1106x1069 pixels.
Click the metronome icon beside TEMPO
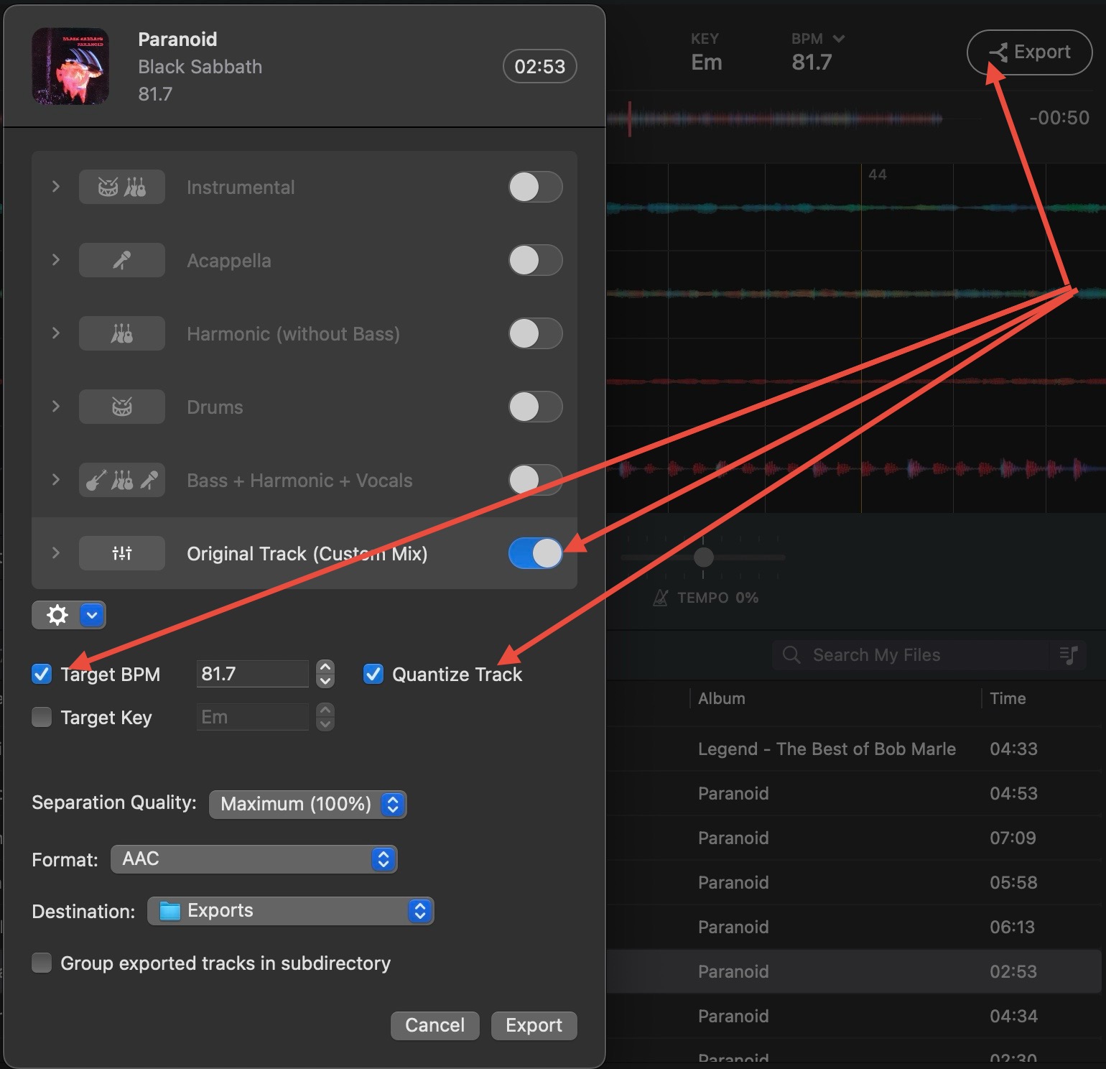(x=660, y=598)
